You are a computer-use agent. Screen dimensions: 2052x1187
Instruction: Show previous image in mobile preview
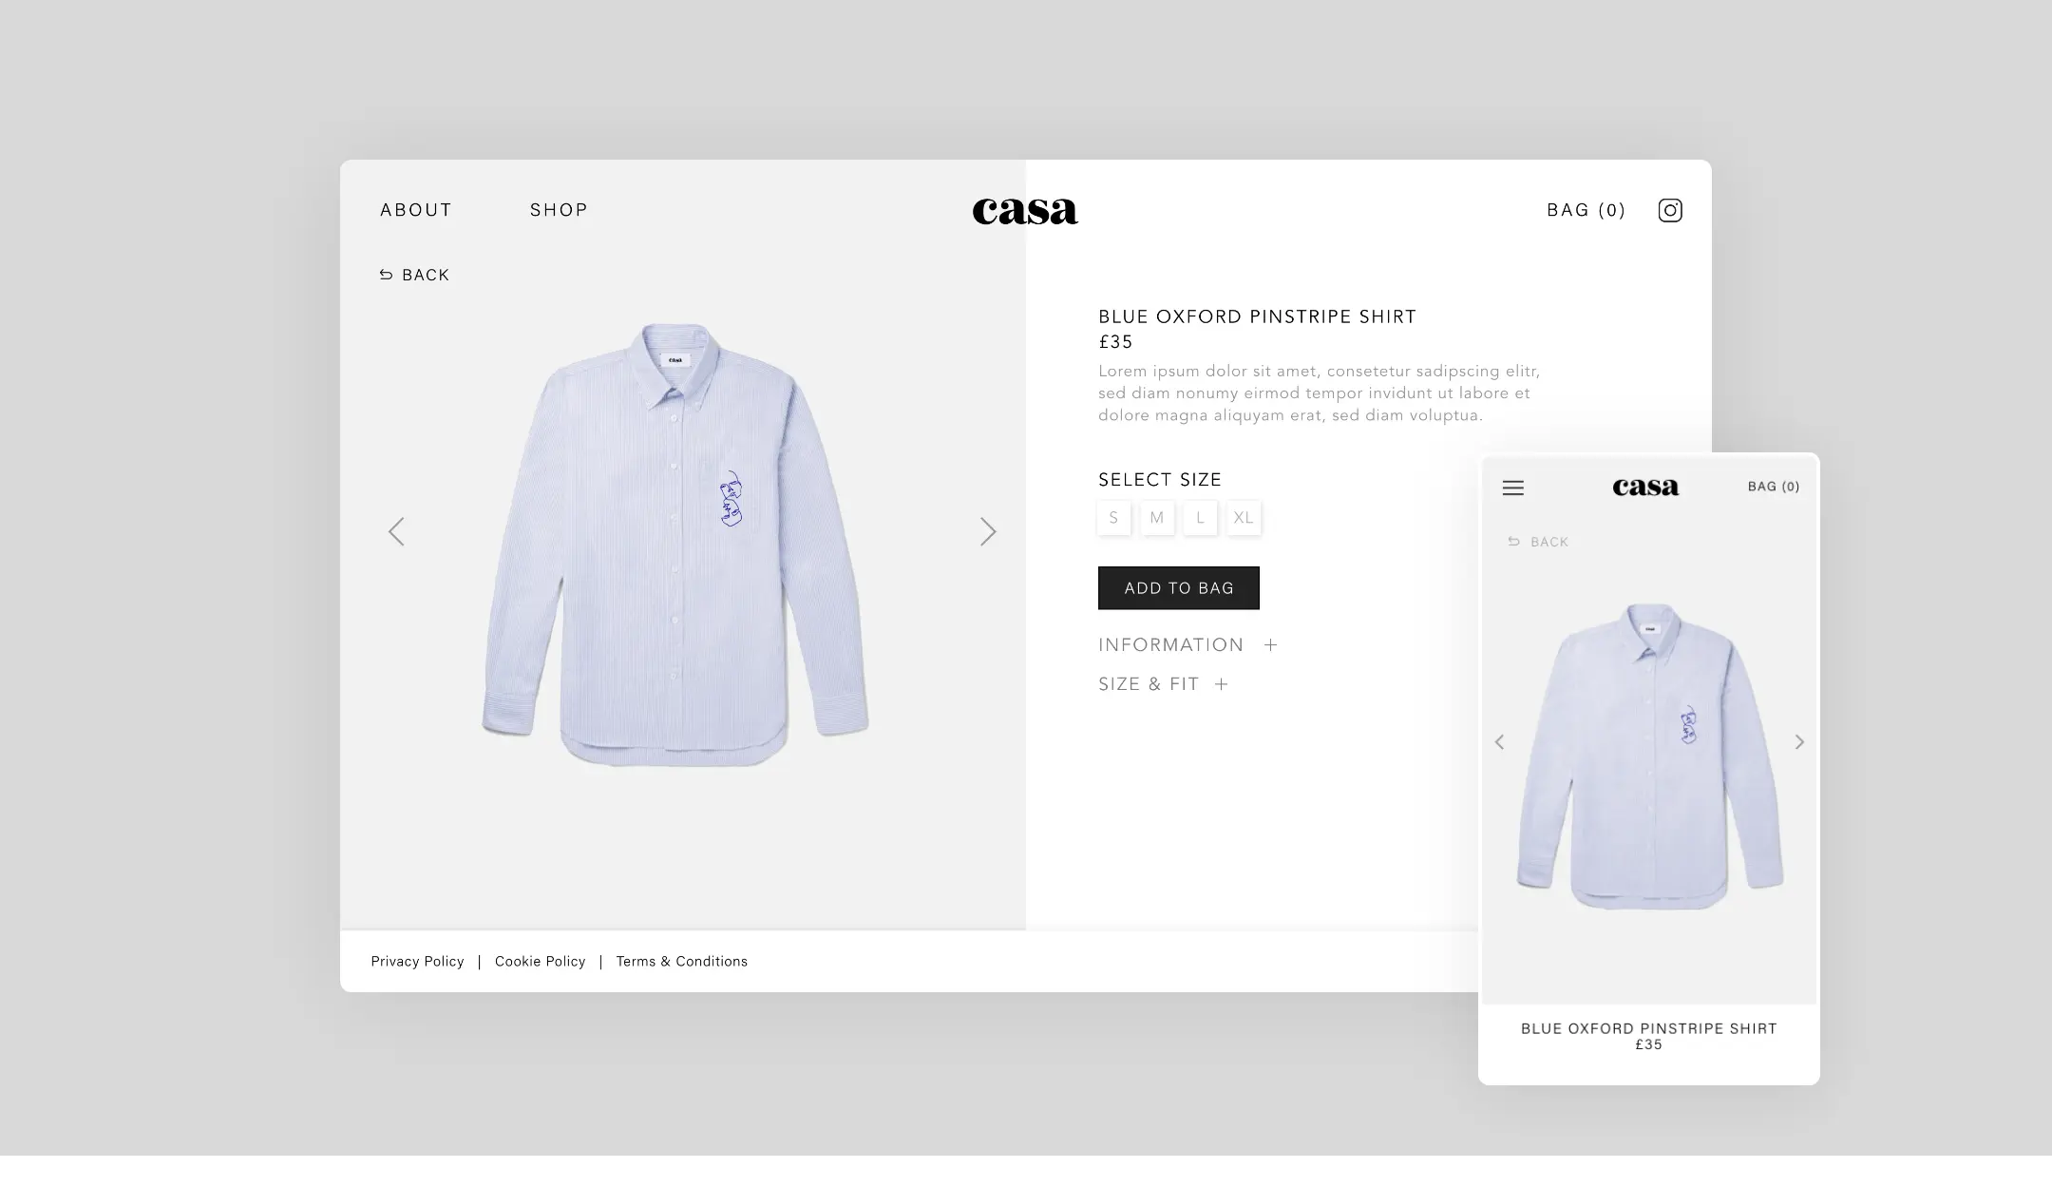point(1499,742)
